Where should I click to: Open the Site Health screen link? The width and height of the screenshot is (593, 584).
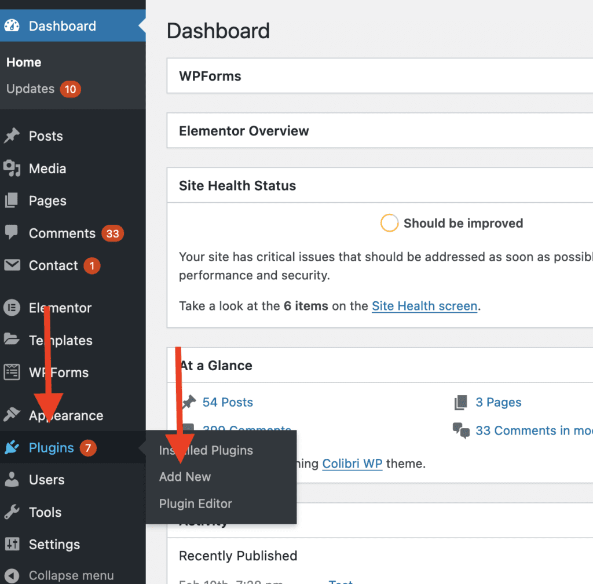(424, 306)
